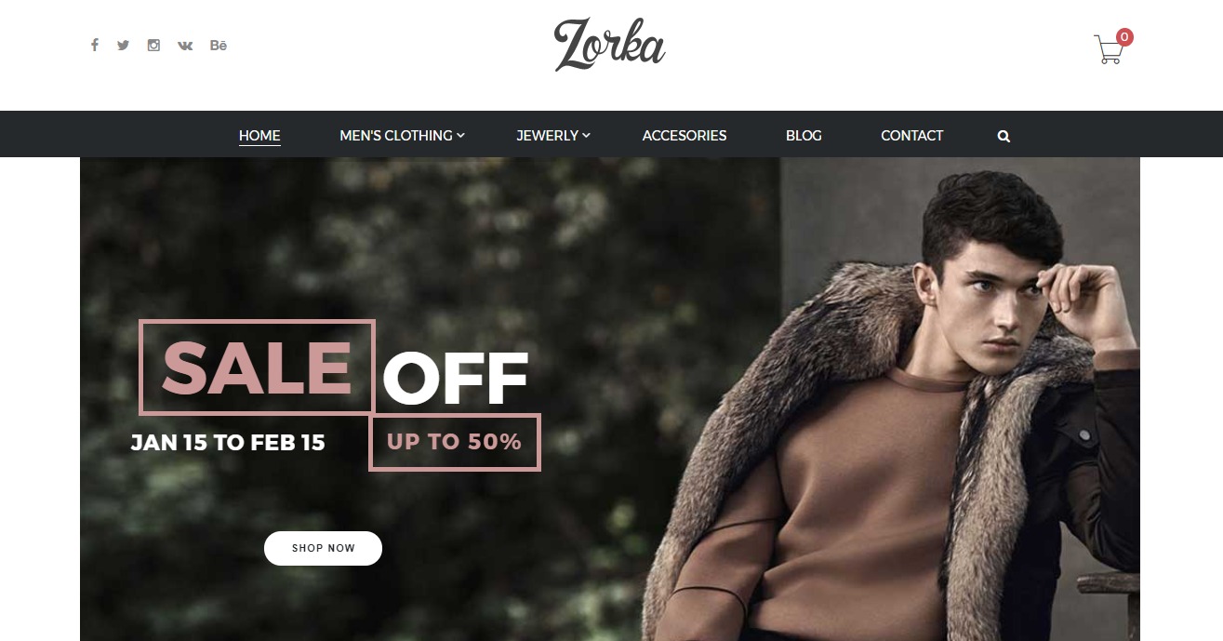Image resolution: width=1223 pixels, height=641 pixels.
Task: Open the Contact page
Action: [911, 136]
